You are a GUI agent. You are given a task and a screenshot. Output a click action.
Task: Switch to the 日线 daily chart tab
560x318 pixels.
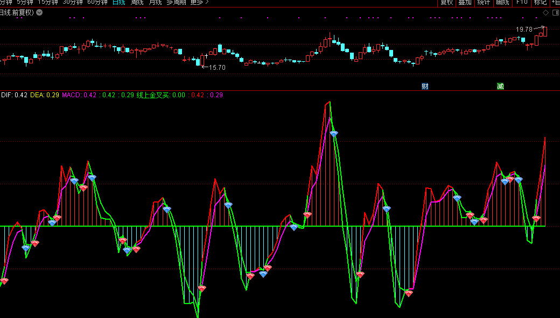118,2
